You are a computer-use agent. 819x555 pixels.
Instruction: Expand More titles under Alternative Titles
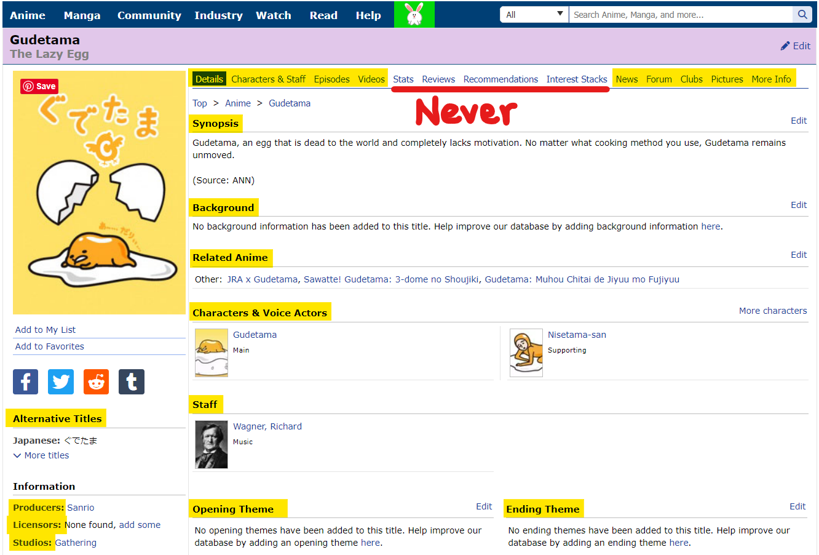pyautogui.click(x=41, y=455)
